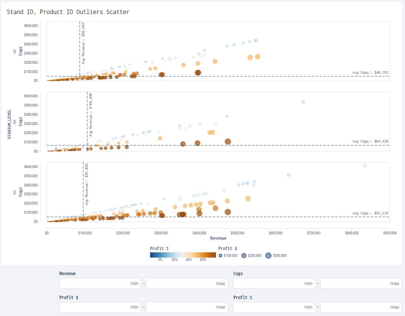Select the $200,000 bubble size legend icon

tap(245, 255)
